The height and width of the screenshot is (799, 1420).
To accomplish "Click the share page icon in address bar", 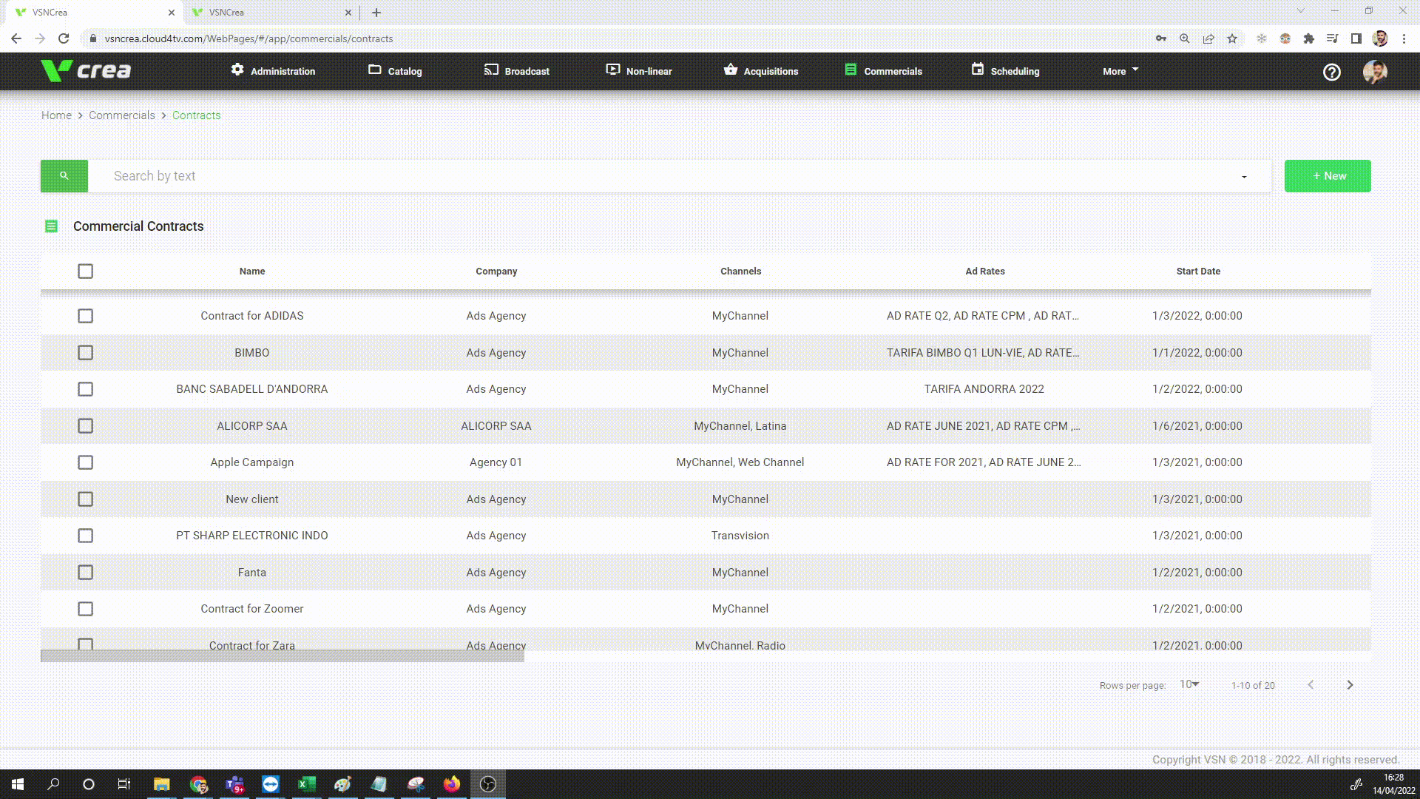I will (x=1208, y=38).
